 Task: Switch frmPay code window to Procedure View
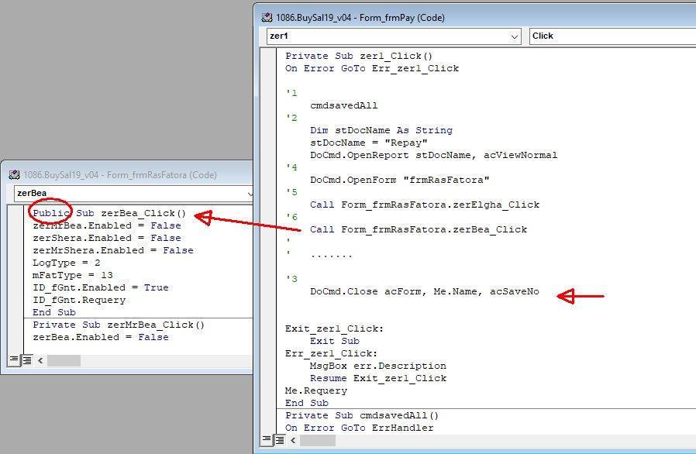pyautogui.click(x=267, y=440)
